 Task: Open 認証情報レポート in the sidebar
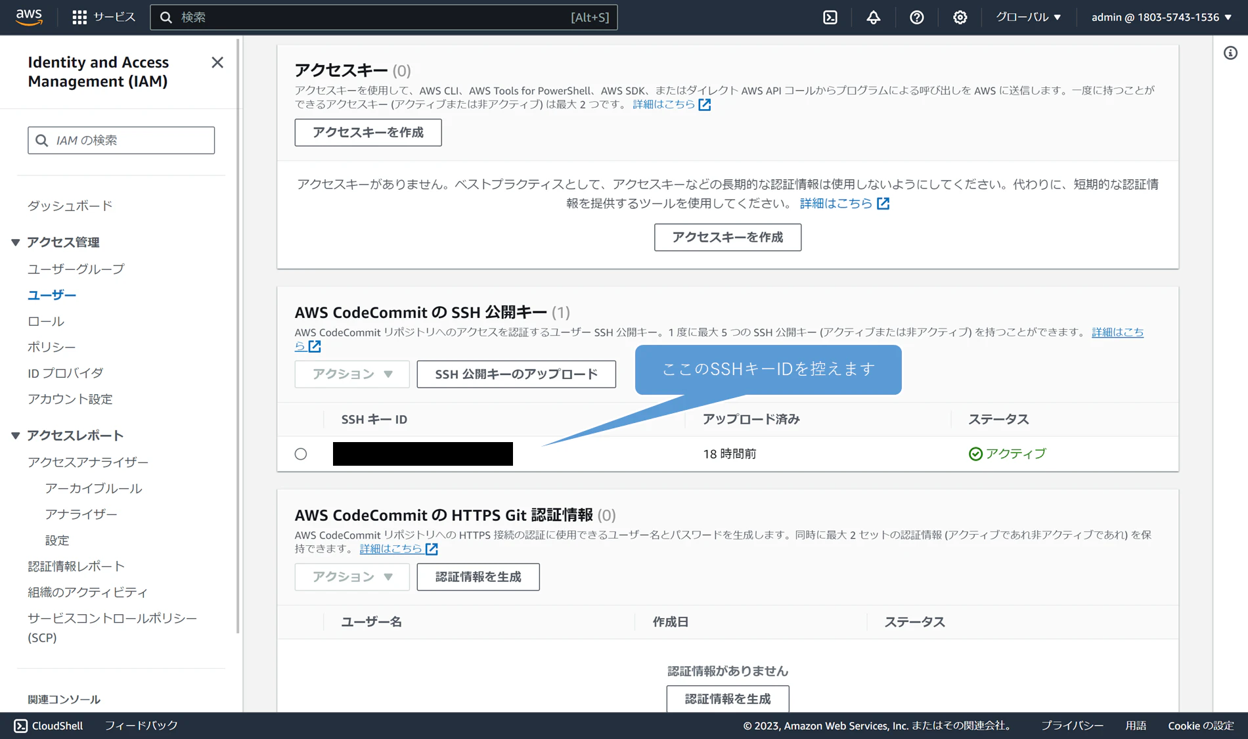click(76, 566)
